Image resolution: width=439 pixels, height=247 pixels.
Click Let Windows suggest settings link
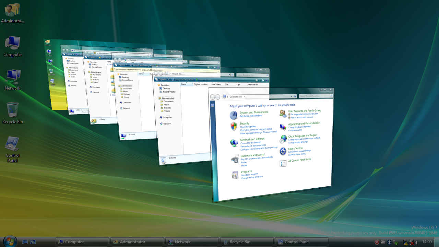tap(299, 151)
